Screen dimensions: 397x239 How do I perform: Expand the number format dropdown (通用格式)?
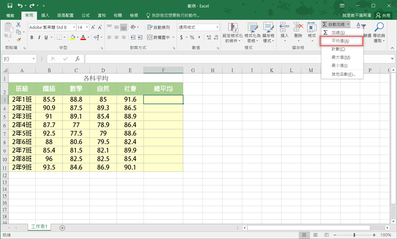click(216, 27)
